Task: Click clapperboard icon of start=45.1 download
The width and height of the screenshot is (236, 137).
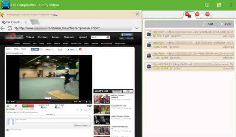Action: coord(149,45)
